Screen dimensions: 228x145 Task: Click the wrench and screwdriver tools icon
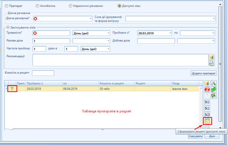click(214, 83)
